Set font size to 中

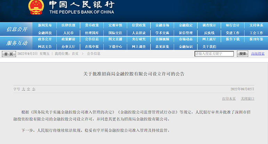click(x=29, y=89)
